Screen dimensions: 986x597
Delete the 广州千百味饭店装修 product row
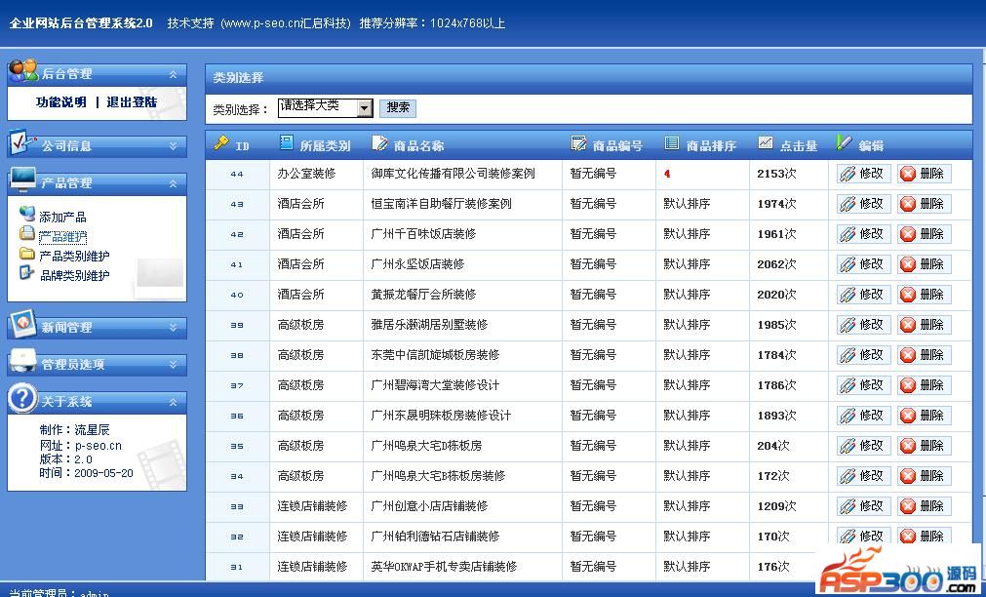tap(924, 234)
